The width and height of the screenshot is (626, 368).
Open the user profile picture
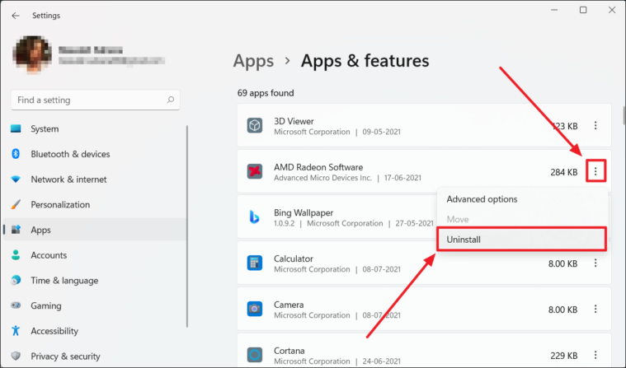click(x=32, y=55)
